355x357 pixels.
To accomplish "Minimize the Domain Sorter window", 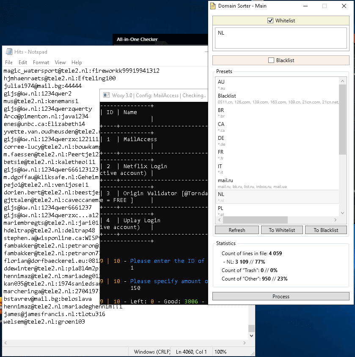I will pyautogui.click(x=305, y=6).
